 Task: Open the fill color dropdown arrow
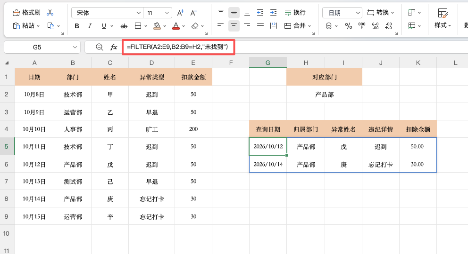pyautogui.click(x=165, y=26)
